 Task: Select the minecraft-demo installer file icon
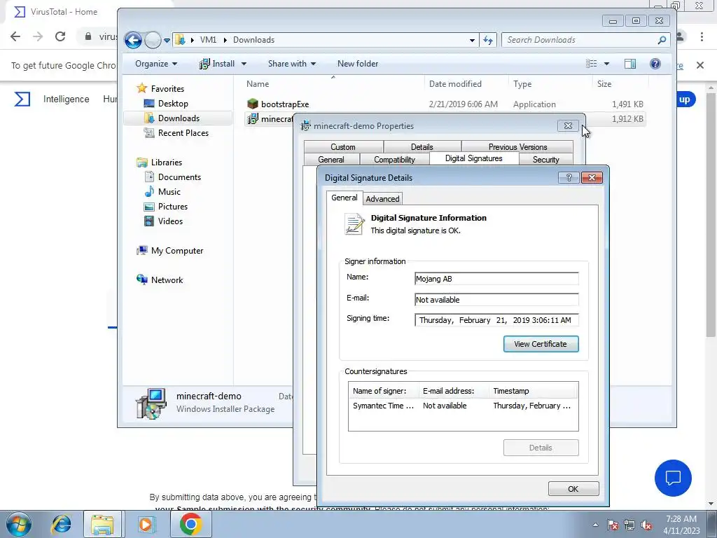(252, 119)
